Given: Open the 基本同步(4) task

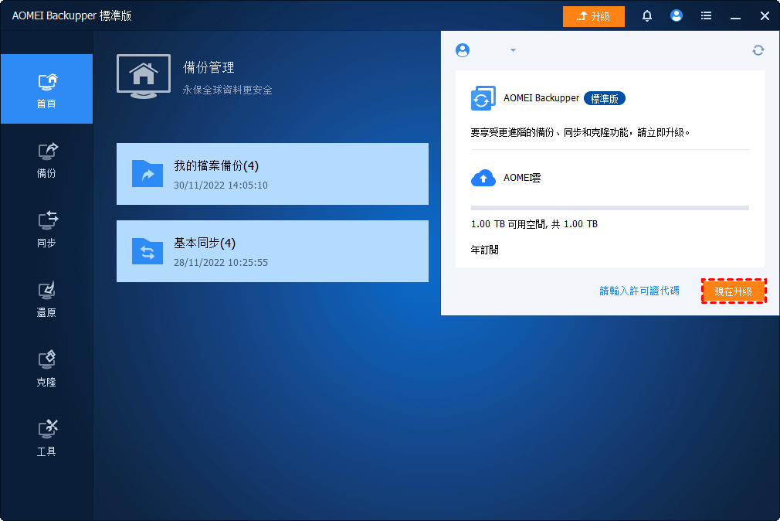Looking at the screenshot, I should click(x=272, y=251).
